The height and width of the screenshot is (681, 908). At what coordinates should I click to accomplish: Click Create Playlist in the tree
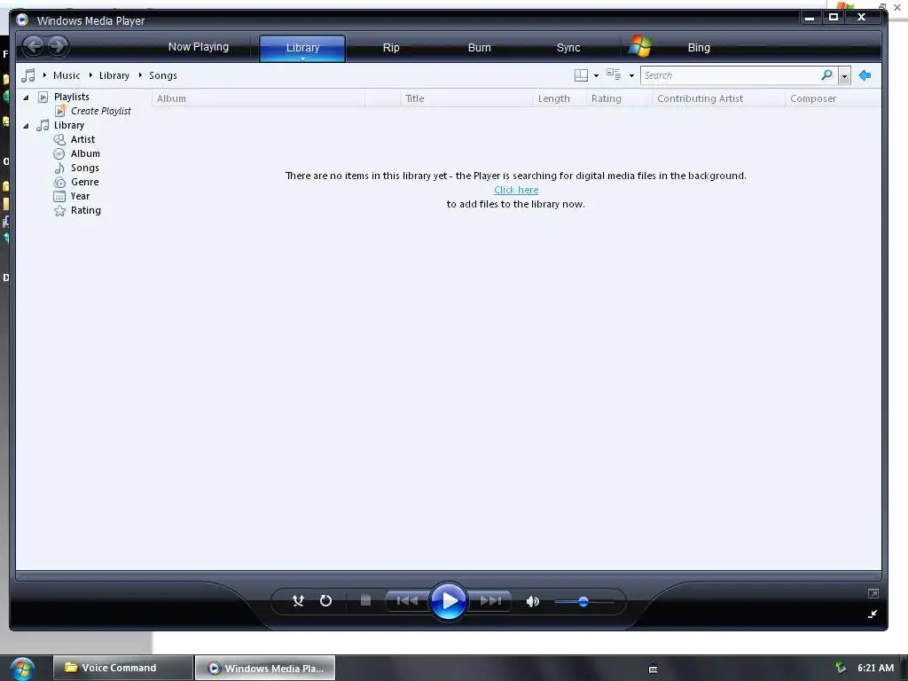click(x=101, y=111)
